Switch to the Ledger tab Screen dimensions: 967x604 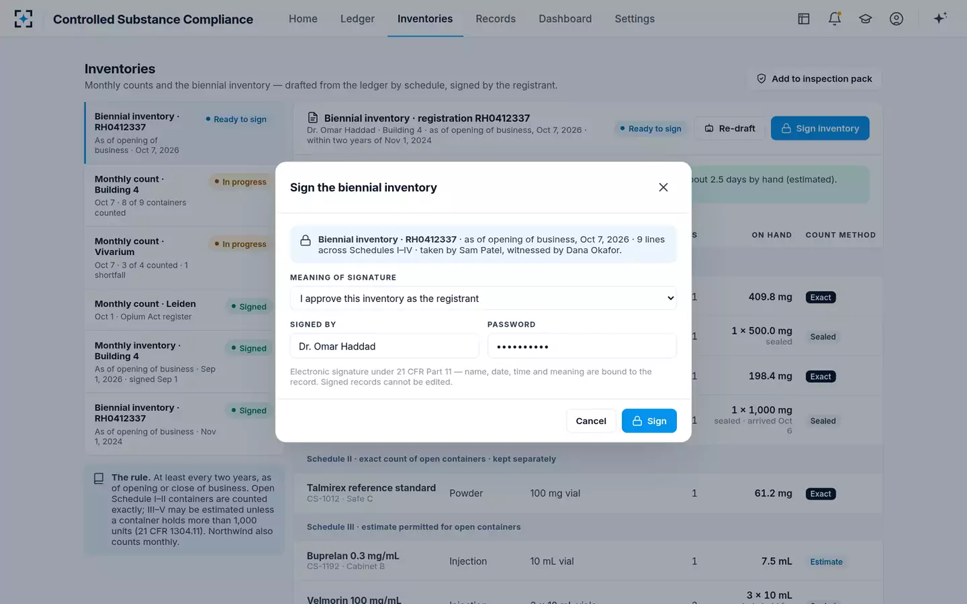pos(357,19)
